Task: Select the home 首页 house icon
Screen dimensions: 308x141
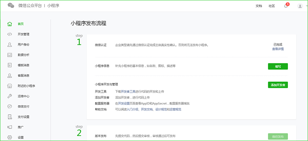Action: [9, 24]
